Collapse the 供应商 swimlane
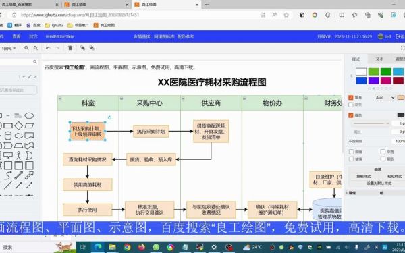The width and height of the screenshot is (405, 253). 183,99
